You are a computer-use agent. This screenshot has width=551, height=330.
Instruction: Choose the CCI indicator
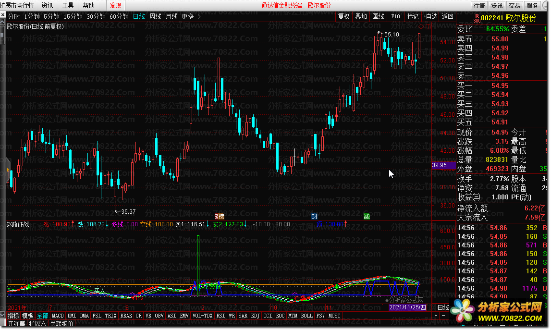click(268, 316)
